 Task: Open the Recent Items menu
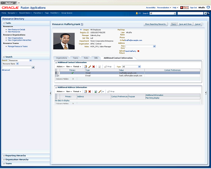(x=25, y=13)
